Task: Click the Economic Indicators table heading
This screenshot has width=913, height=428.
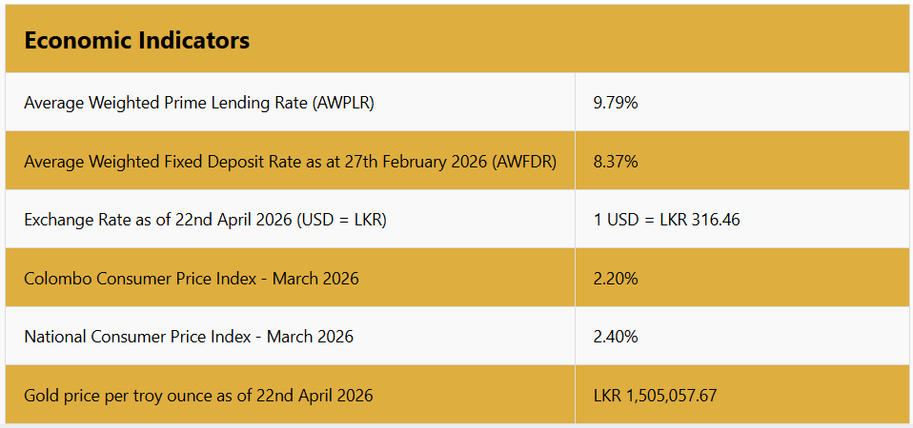Action: point(137,41)
